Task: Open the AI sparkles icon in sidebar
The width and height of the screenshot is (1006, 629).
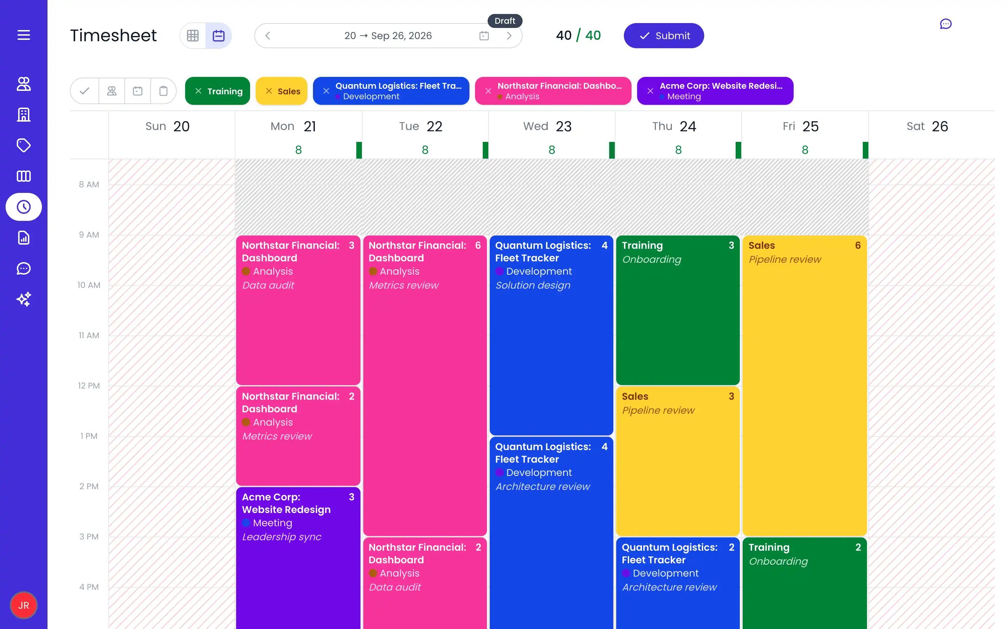Action: [24, 299]
